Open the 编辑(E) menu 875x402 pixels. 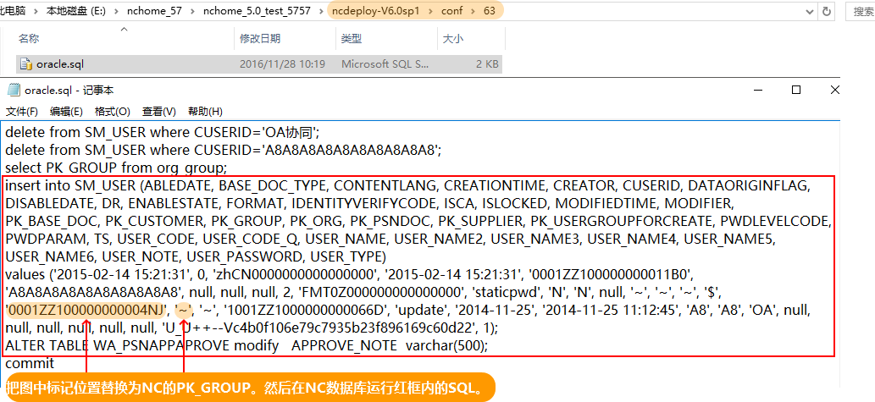[x=66, y=111]
